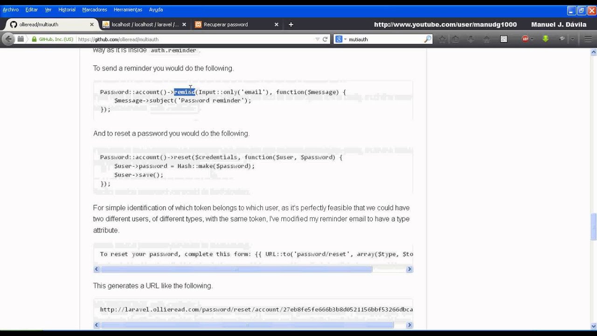Click the magnifying glass search icon
The height and width of the screenshot is (336, 597).
tap(427, 39)
